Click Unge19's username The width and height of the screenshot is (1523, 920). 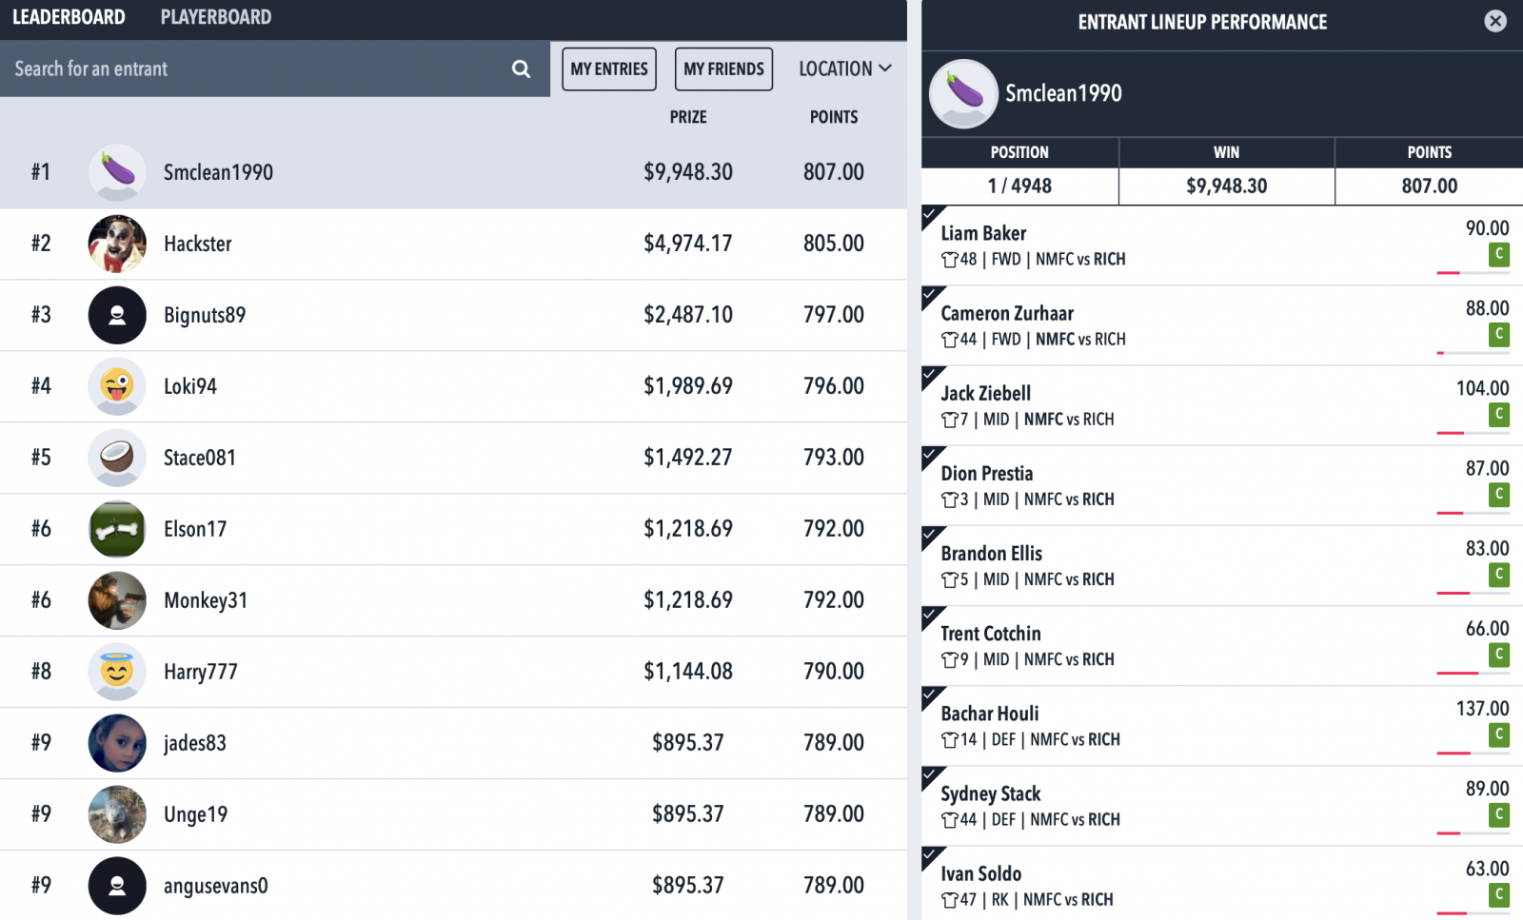195,814
